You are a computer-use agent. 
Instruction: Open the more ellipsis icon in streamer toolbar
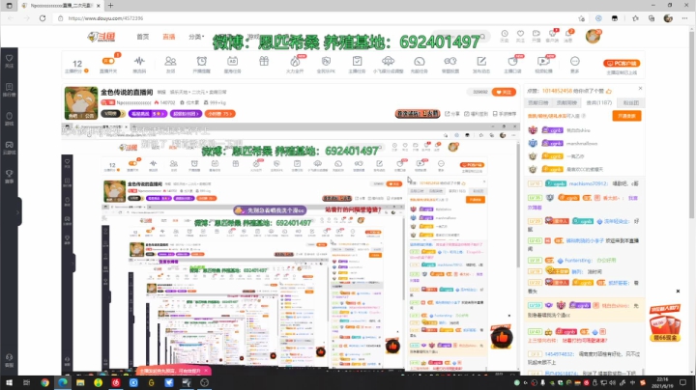pos(575,61)
